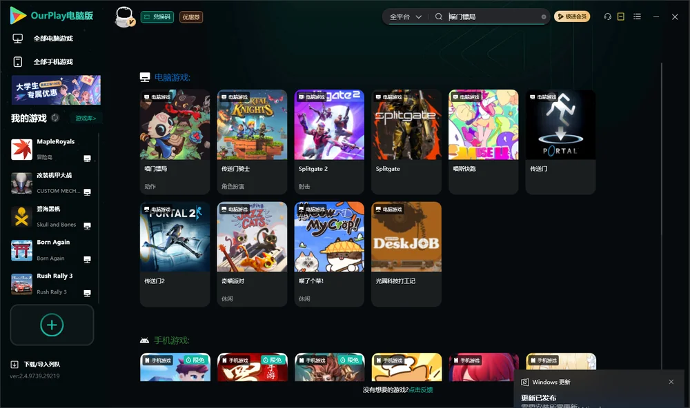Open the Splitgate game card
690x408 pixels.
[x=406, y=142]
